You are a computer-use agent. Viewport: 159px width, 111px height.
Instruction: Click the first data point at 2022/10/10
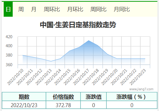click(23, 55)
